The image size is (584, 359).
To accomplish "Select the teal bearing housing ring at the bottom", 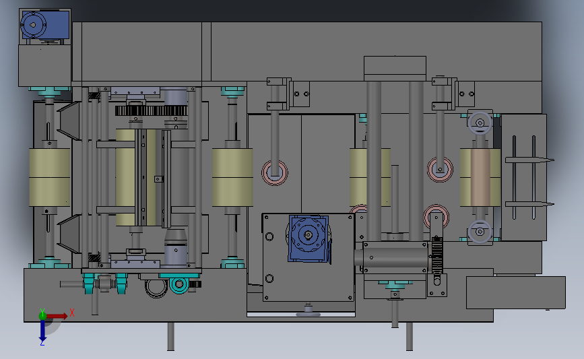I will [x=179, y=284].
